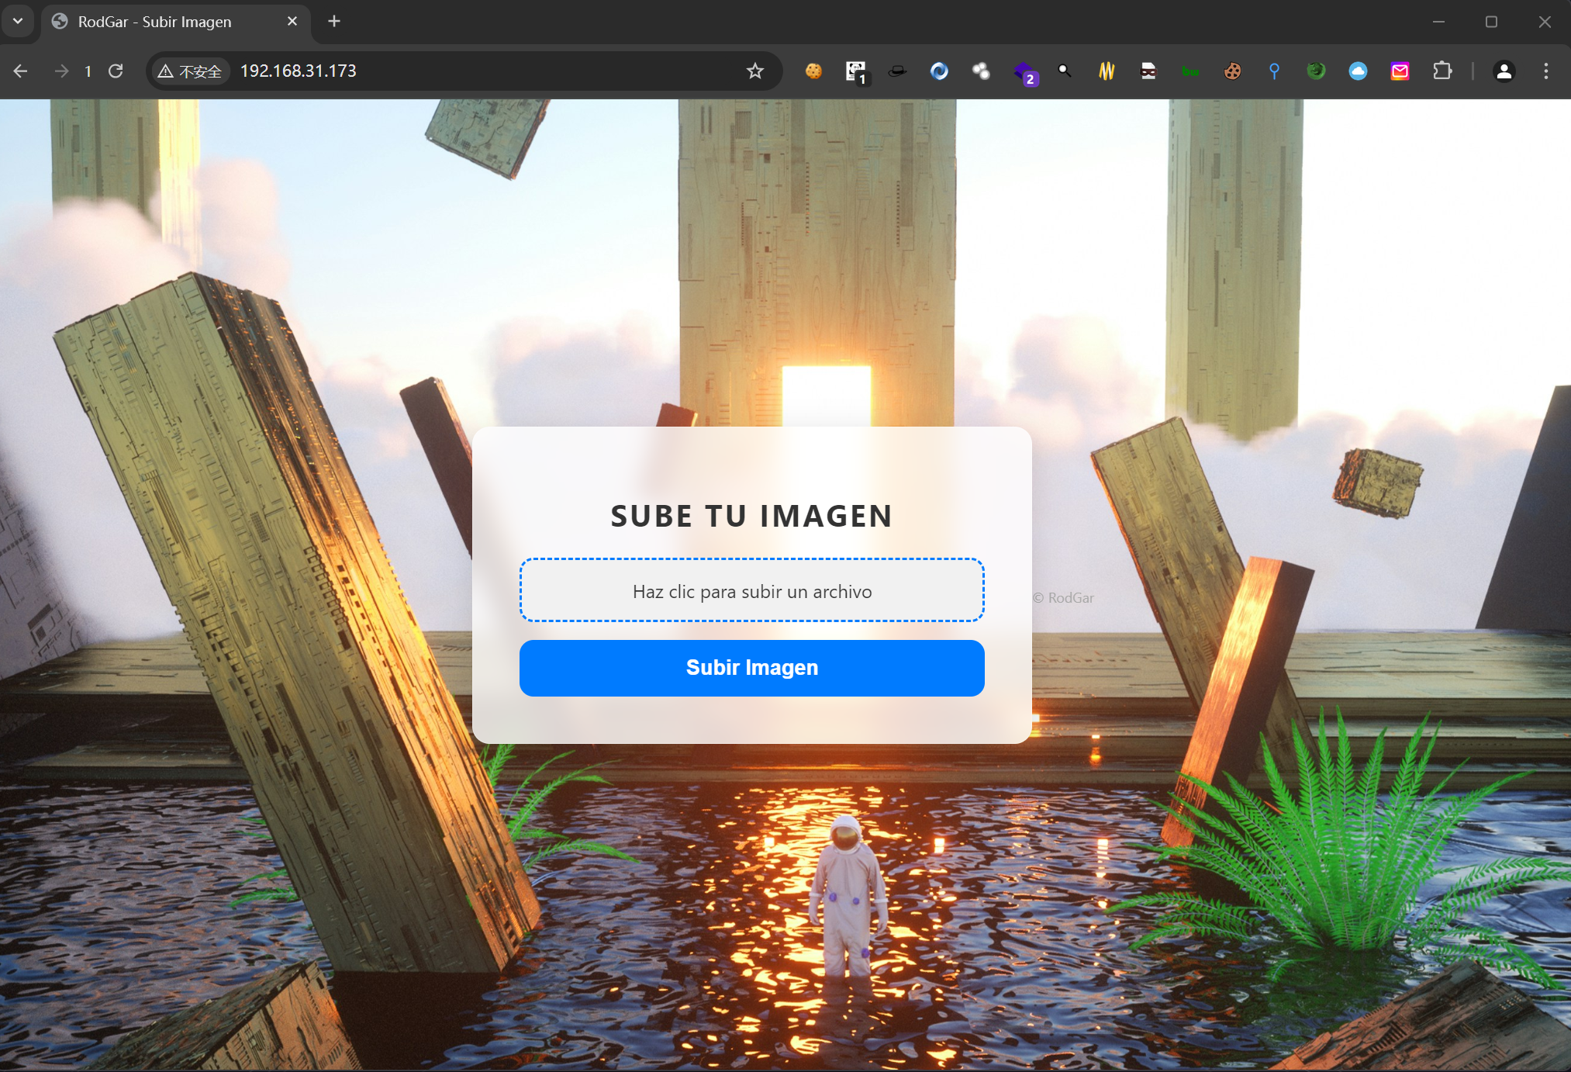Click the bookmark star icon
This screenshot has width=1571, height=1072.
click(754, 71)
